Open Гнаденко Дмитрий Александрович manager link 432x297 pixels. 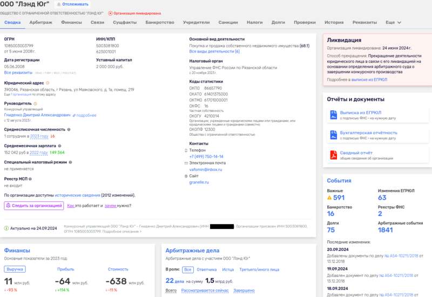37,115
